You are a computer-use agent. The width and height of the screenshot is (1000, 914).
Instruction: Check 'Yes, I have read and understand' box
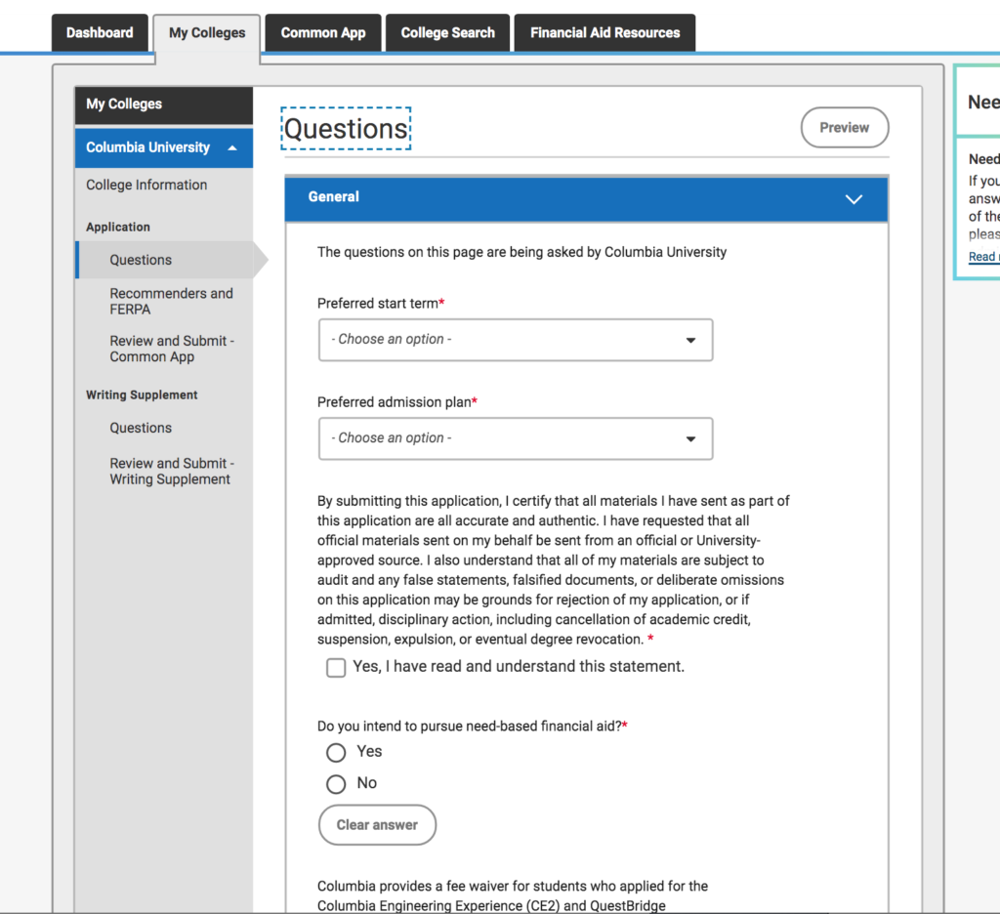pyautogui.click(x=336, y=668)
